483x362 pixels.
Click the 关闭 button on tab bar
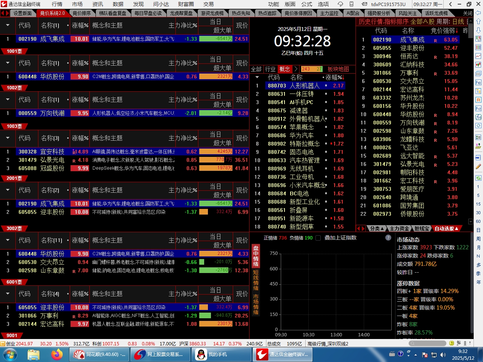pyautogui.click(x=468, y=13)
